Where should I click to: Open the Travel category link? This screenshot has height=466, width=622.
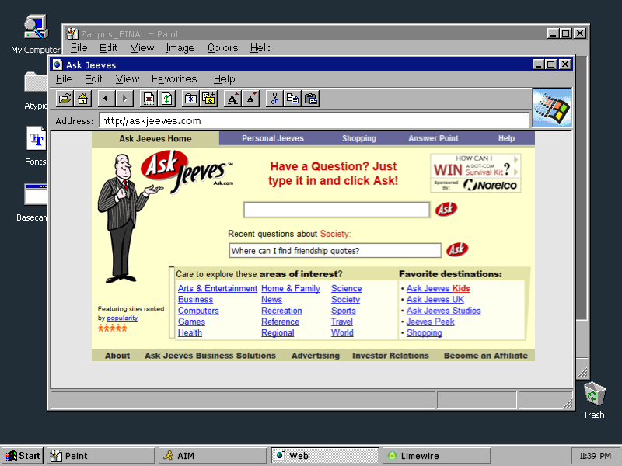341,322
